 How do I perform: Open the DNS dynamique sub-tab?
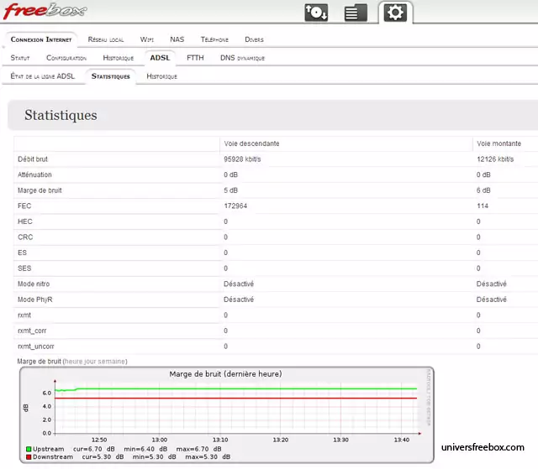[242, 58]
